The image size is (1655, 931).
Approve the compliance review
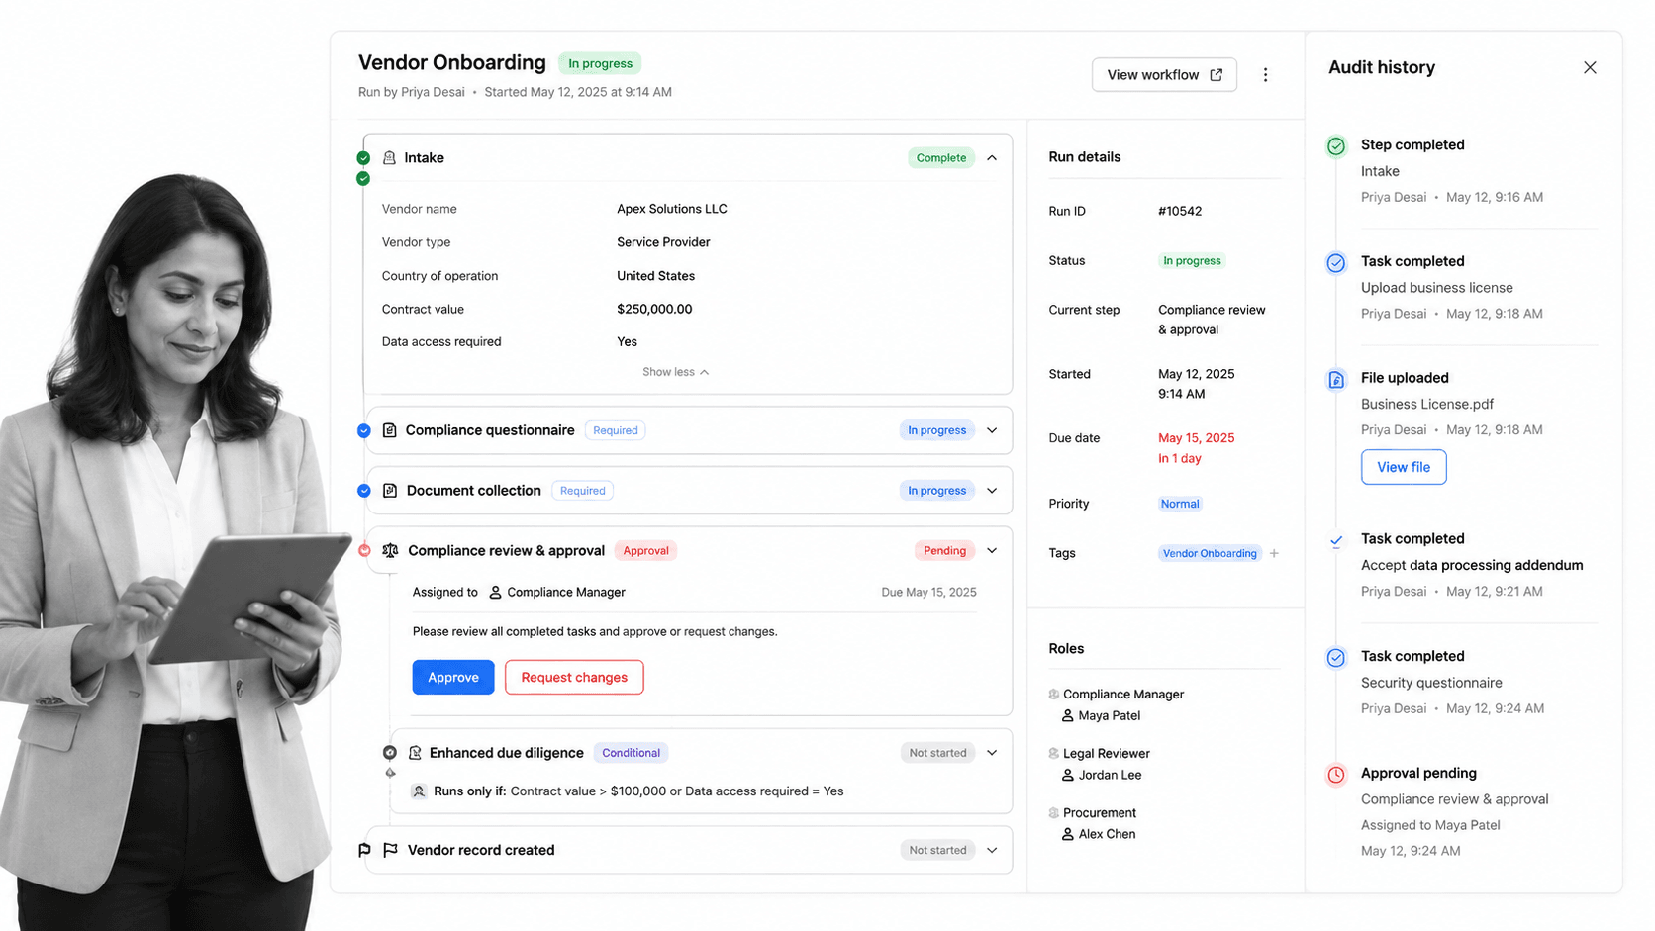pyautogui.click(x=453, y=678)
